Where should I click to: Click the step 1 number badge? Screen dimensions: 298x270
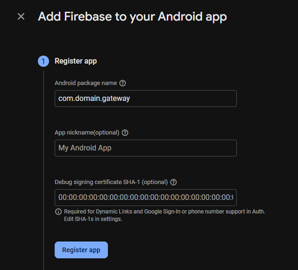43,61
